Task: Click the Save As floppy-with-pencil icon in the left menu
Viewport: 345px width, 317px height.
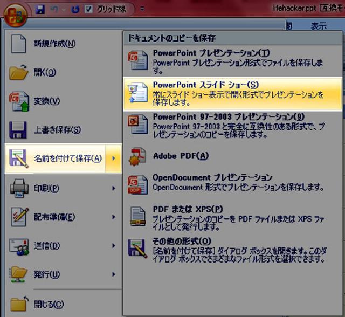Action: 18,158
